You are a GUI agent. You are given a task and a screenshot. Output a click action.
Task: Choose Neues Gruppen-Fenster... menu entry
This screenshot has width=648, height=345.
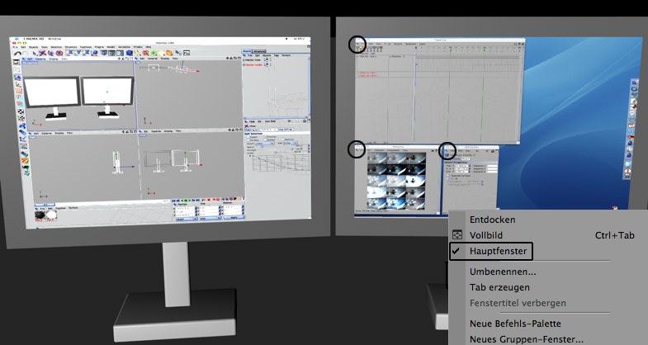point(527,339)
